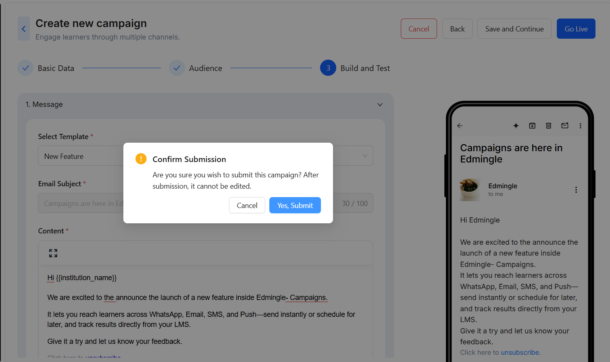Click the yellow warning icon in dialog
This screenshot has width=610, height=362.
(x=141, y=159)
